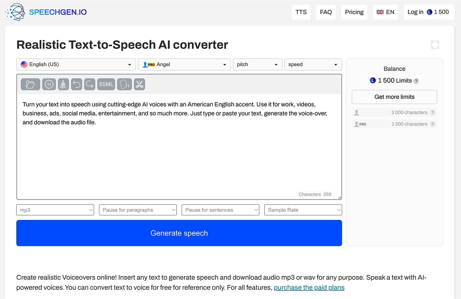Grab the textarea resize handle corner
461x299 pixels.
(340, 198)
